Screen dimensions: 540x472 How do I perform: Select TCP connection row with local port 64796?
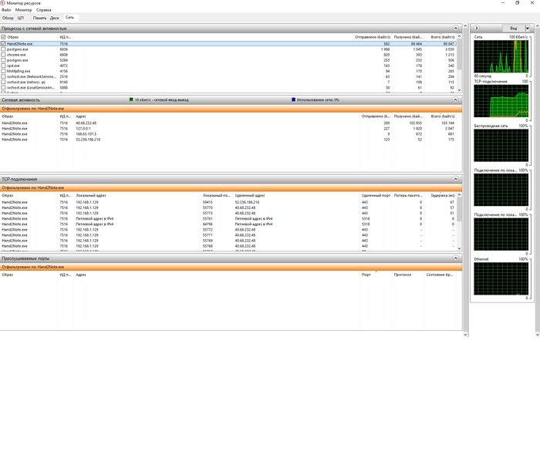point(228,224)
